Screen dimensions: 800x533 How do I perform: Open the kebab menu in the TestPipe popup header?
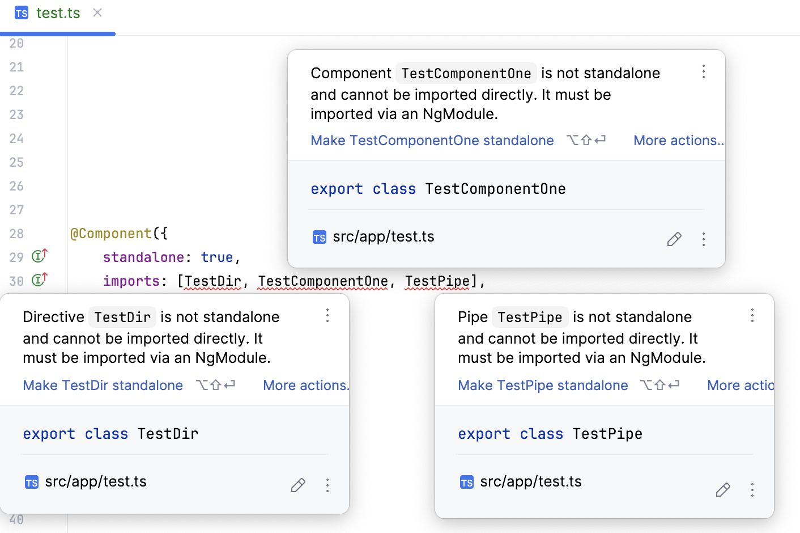click(752, 315)
